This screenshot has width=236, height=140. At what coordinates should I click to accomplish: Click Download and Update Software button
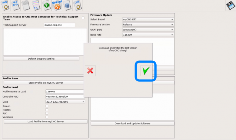tap(132, 124)
